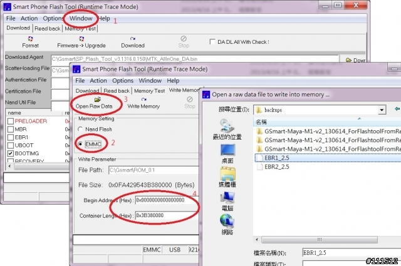401x266 pixels.
Task: Open the Window menu in the back window
Action: (x=81, y=18)
